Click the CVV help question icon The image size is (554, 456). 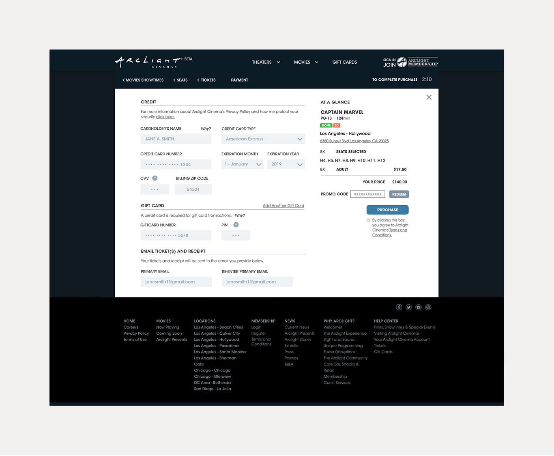click(155, 178)
